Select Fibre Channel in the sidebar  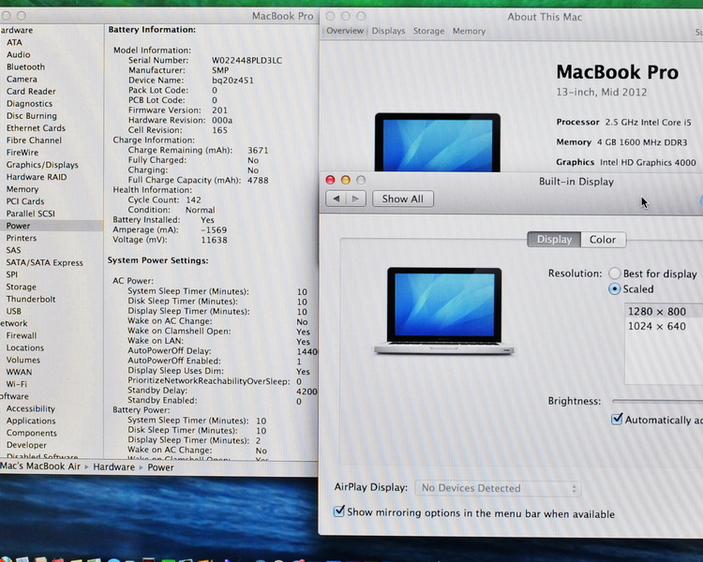click(x=34, y=140)
